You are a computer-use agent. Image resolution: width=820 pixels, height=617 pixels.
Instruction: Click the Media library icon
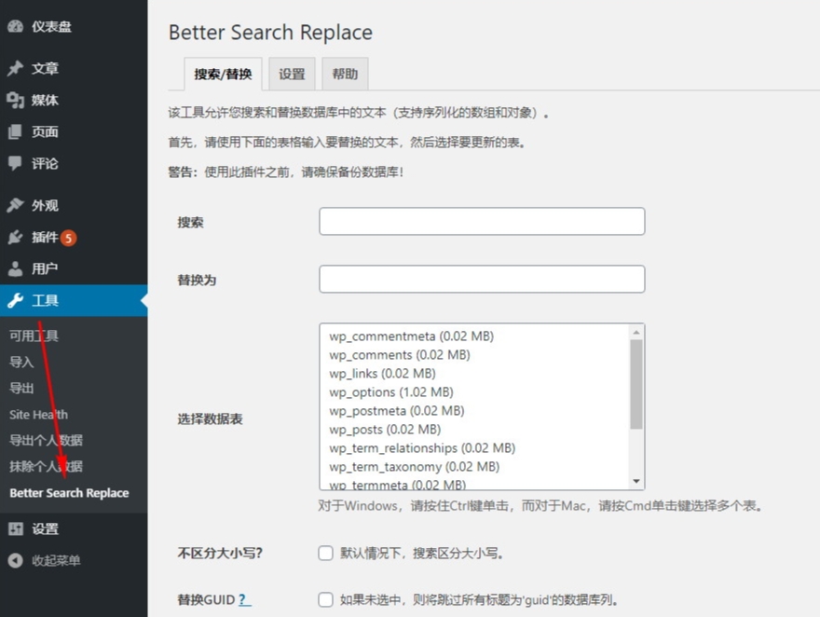[16, 100]
